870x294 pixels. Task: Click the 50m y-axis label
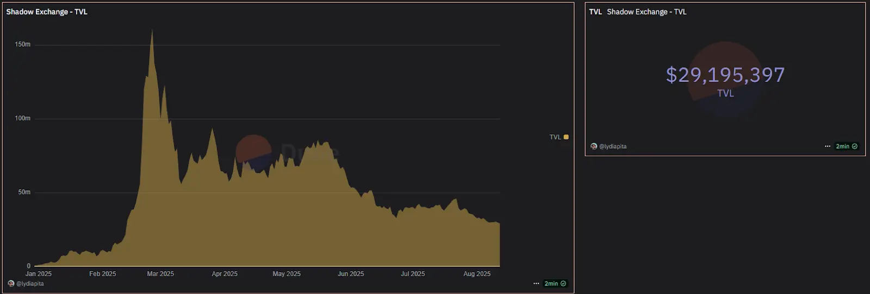[x=24, y=192]
